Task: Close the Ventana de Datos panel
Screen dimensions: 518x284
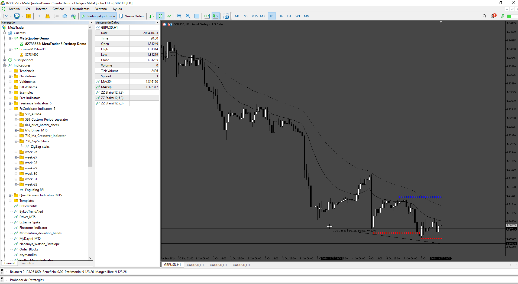Action: pyautogui.click(x=158, y=22)
